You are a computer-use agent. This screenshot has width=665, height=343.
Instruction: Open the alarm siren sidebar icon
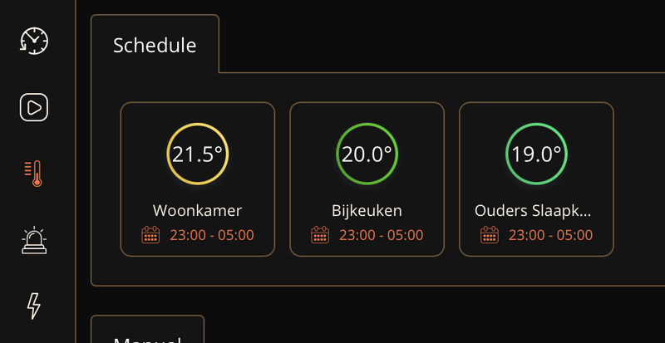pos(34,240)
